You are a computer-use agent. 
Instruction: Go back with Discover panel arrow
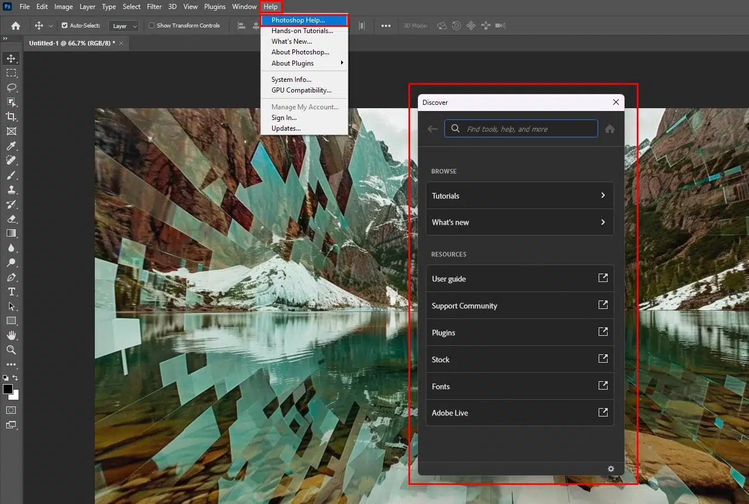433,129
